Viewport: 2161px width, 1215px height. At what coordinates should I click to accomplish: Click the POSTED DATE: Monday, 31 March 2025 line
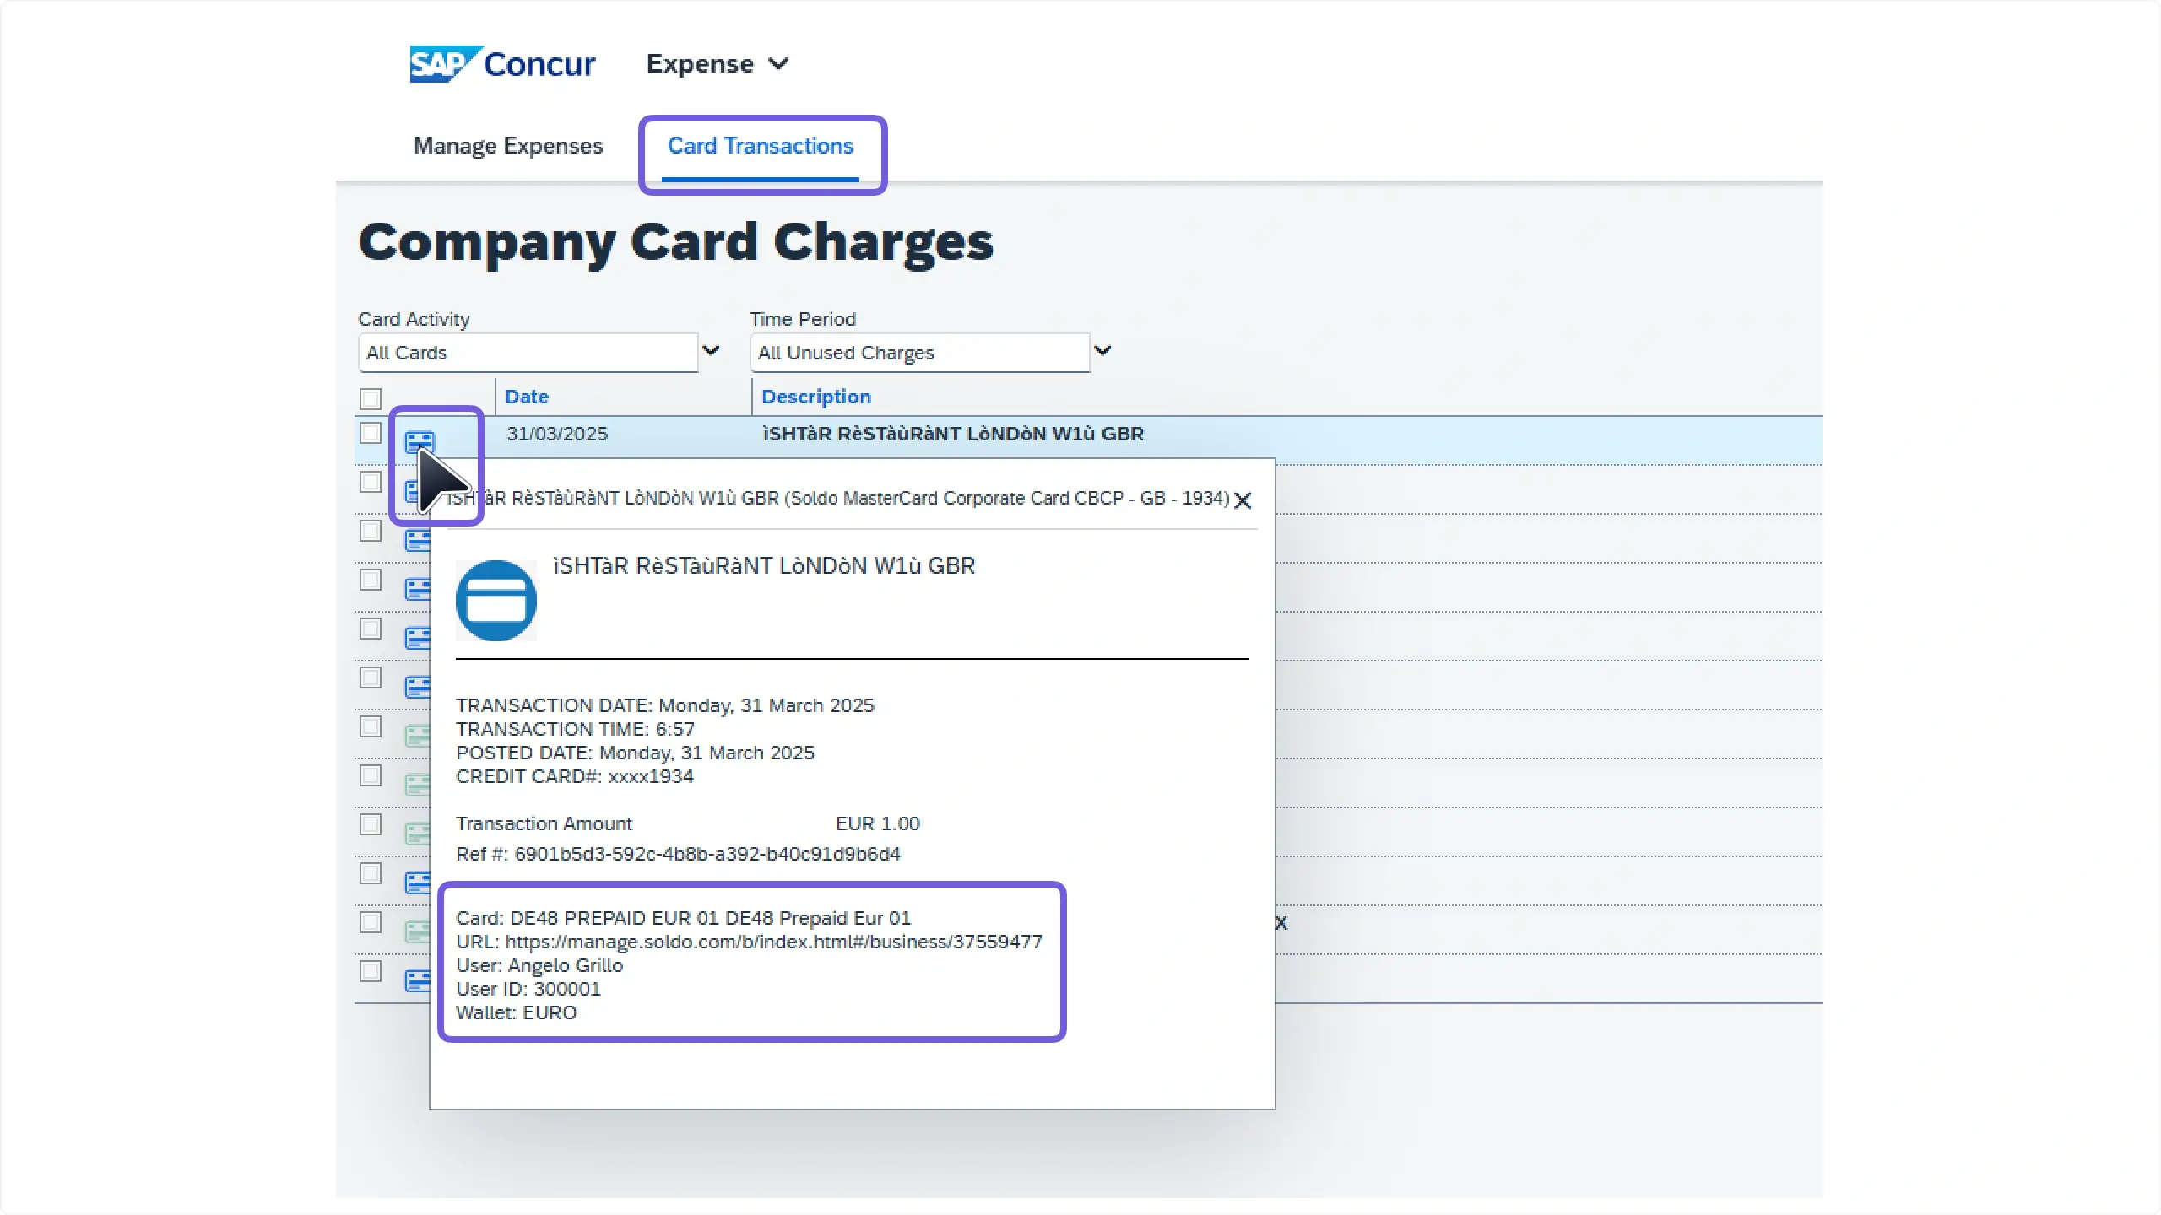(635, 753)
